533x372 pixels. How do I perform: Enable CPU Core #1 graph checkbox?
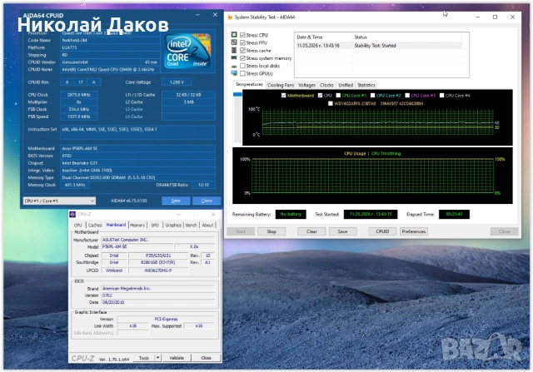click(338, 96)
